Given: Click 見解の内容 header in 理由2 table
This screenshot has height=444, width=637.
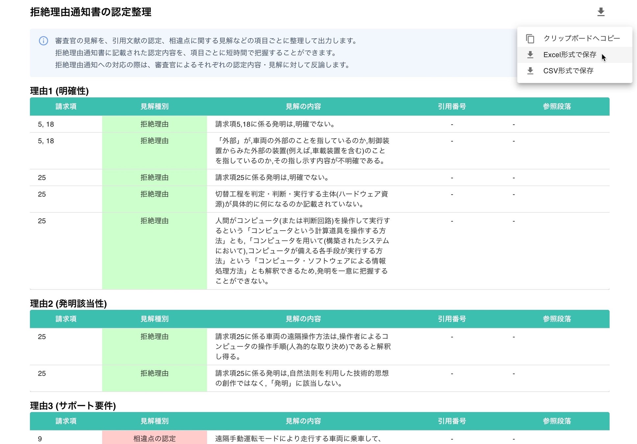Looking at the screenshot, I should [303, 319].
